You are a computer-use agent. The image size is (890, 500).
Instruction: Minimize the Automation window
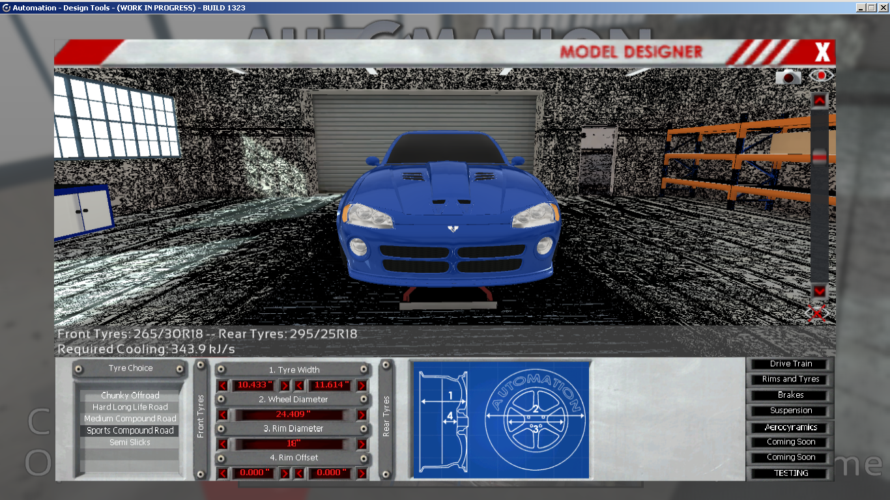point(861,8)
